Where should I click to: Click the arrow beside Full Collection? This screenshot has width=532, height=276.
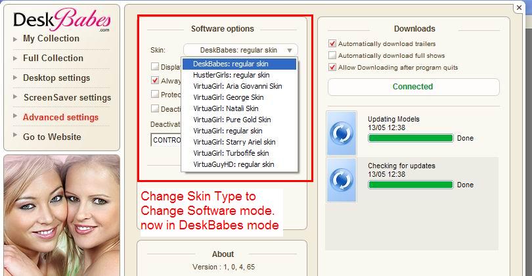pos(15,58)
